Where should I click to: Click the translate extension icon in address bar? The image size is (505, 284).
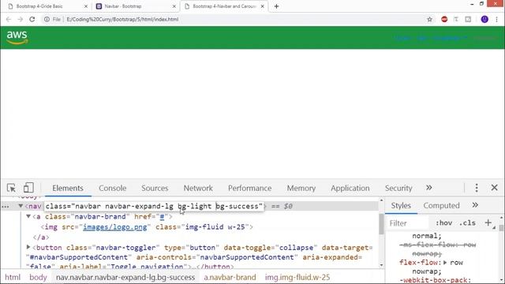click(x=456, y=19)
